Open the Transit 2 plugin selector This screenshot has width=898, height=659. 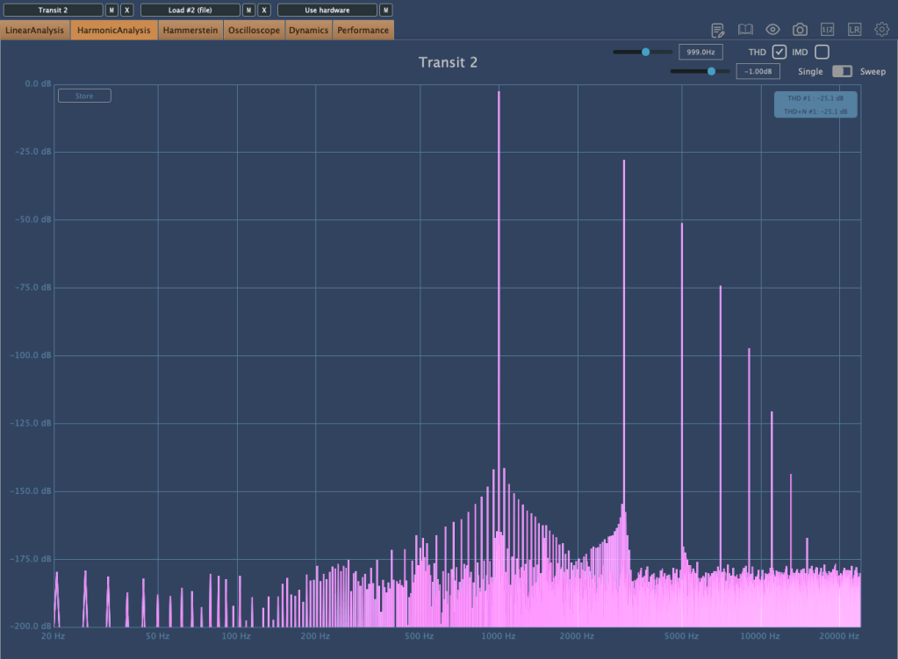[53, 11]
